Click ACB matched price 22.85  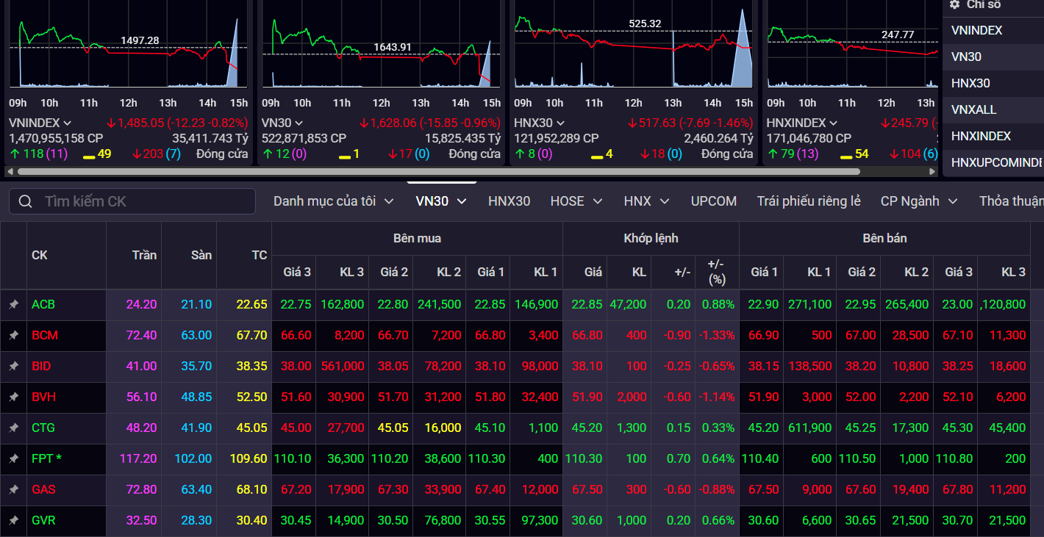(587, 304)
